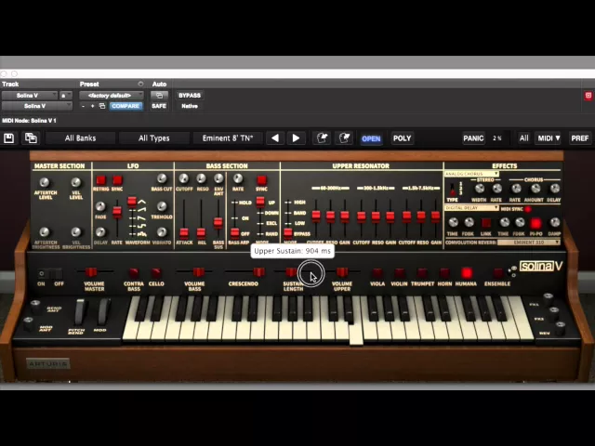Toggle the Viola voice switch

377,272
